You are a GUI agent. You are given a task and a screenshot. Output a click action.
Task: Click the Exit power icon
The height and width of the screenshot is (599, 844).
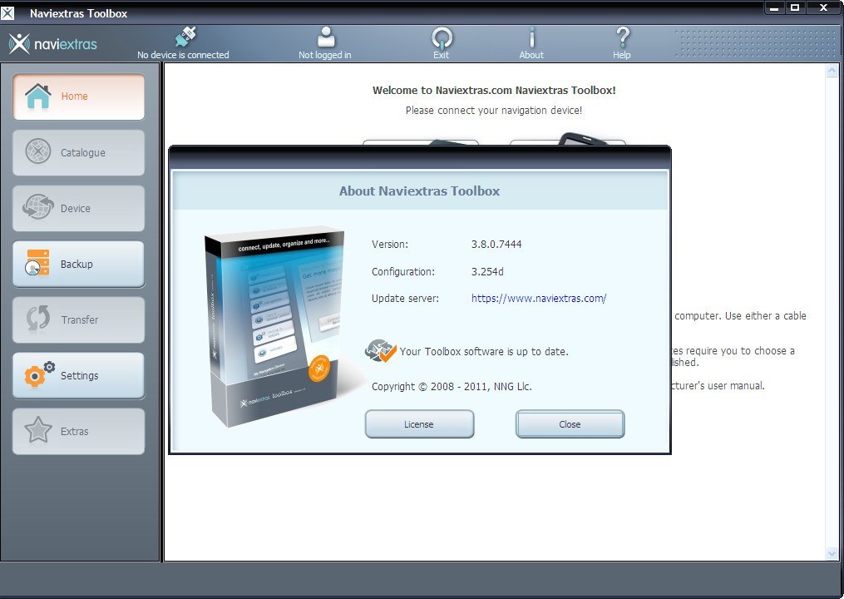pos(442,37)
